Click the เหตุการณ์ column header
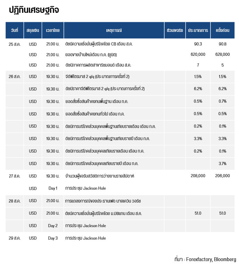This screenshot has width=239, height=267. 114,30
